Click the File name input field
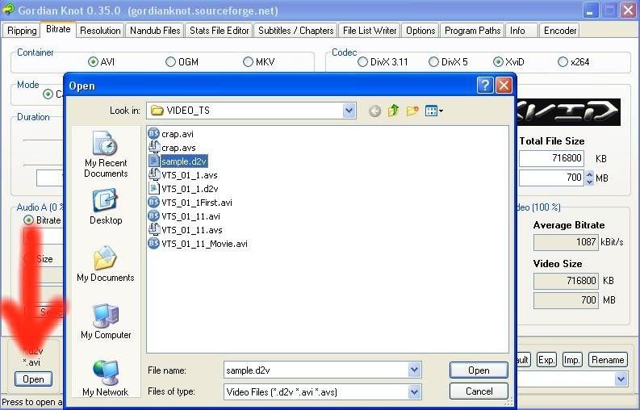 (x=316, y=370)
